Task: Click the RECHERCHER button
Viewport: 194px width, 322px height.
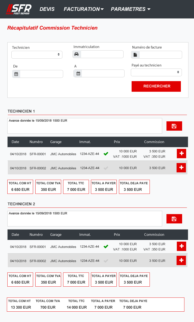Action: [x=156, y=86]
